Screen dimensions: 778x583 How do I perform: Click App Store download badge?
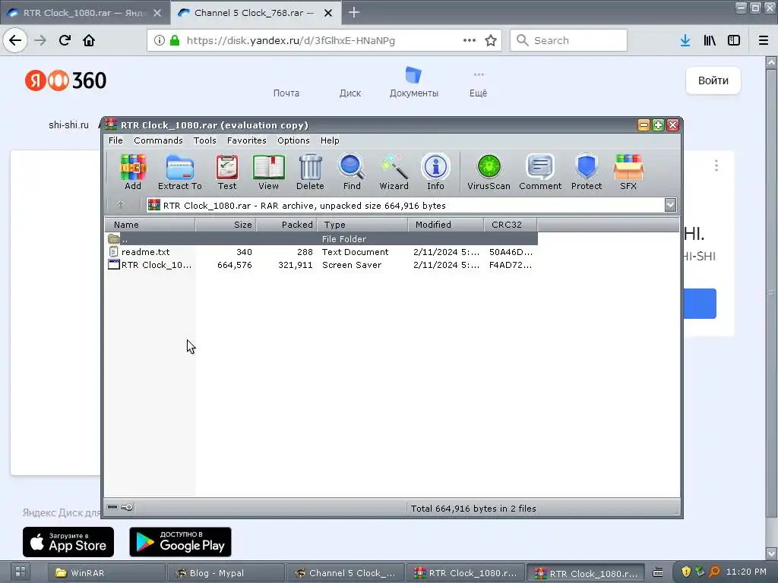(68, 542)
